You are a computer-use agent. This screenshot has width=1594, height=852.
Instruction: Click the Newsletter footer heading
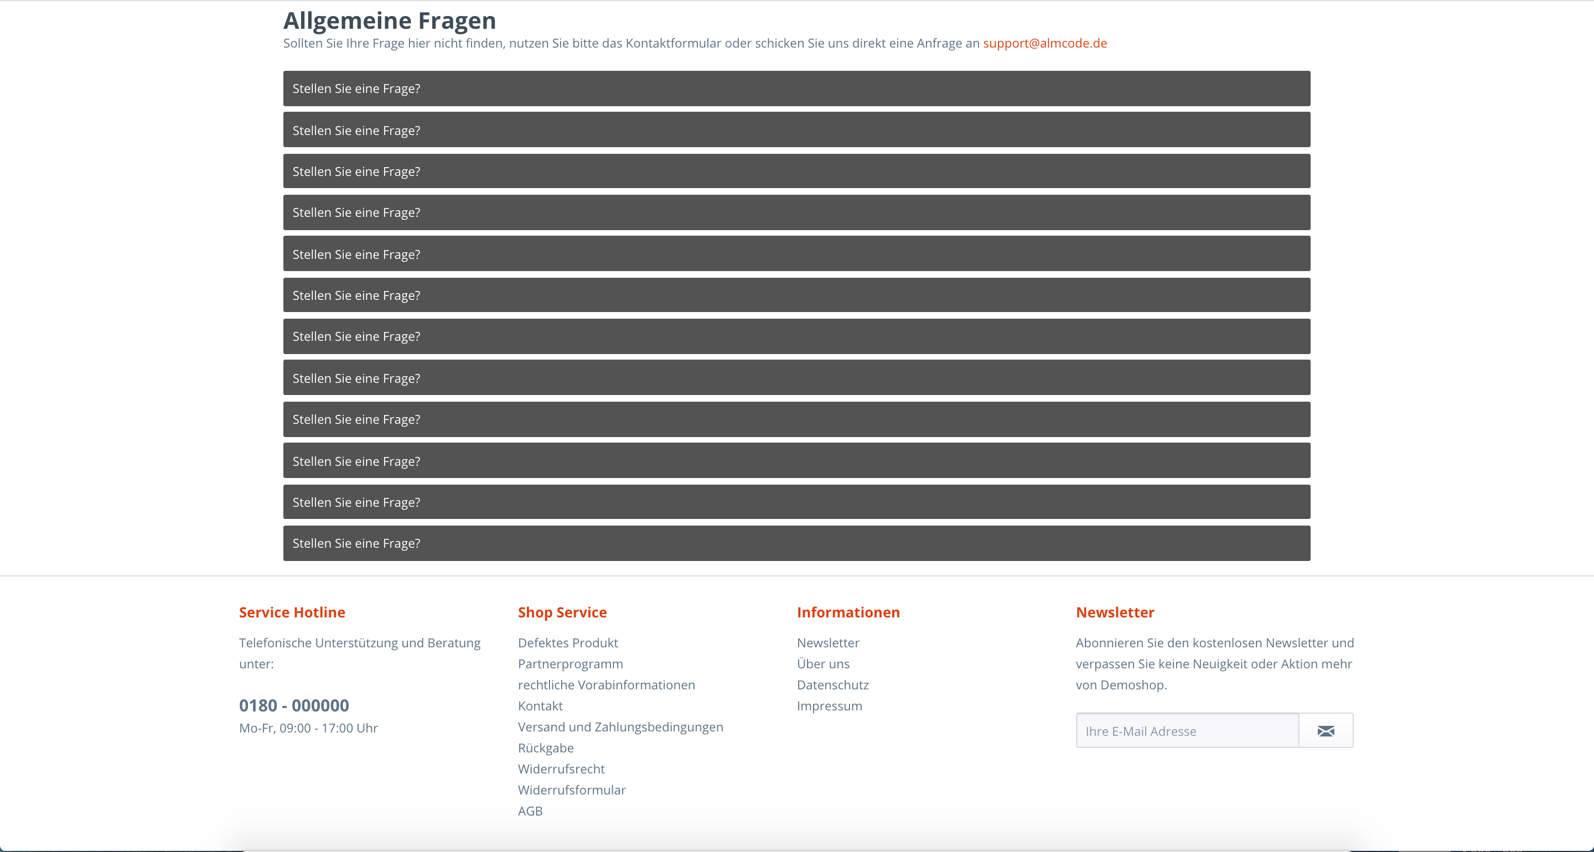(1115, 612)
